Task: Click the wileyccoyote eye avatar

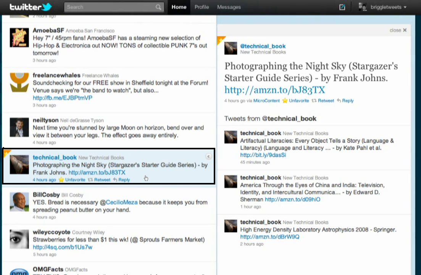Action: pyautogui.click(x=19, y=239)
